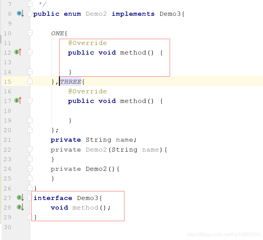Click method() name on line 17
This screenshot has height=240, width=263.
coord(133,101)
